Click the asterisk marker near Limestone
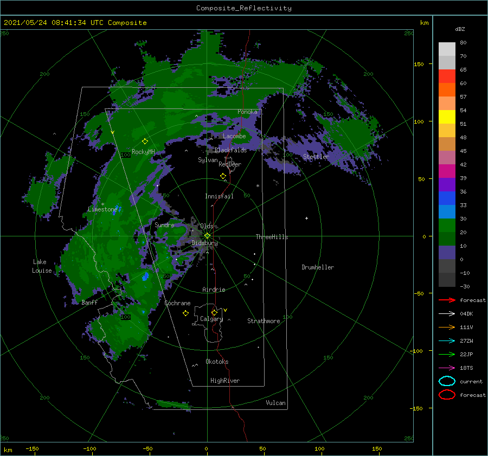The image size is (488, 456). click(102, 204)
